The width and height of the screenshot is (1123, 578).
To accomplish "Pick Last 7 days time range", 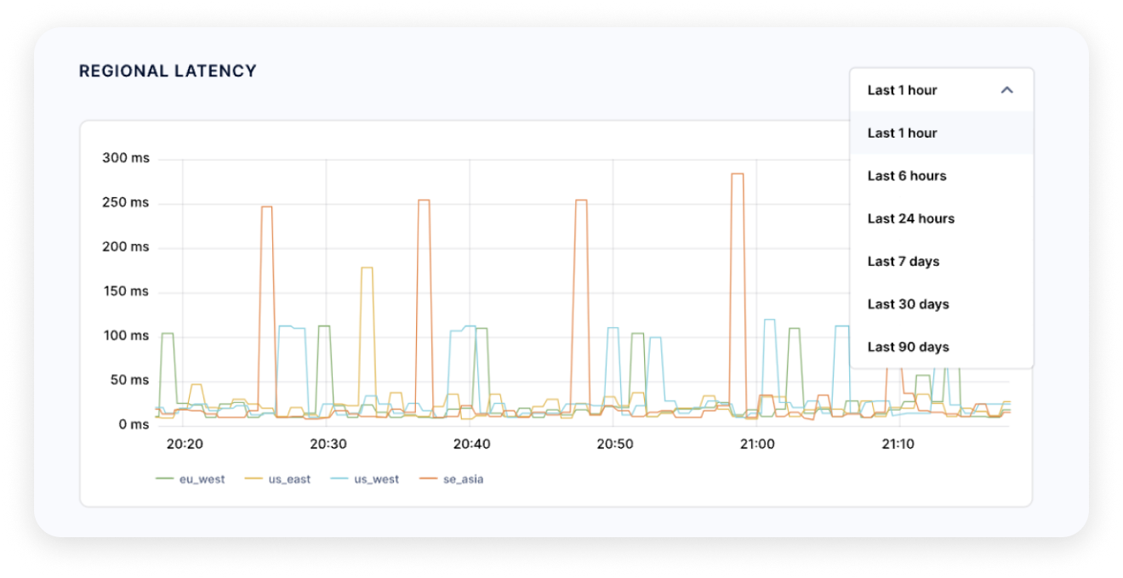I will (904, 262).
